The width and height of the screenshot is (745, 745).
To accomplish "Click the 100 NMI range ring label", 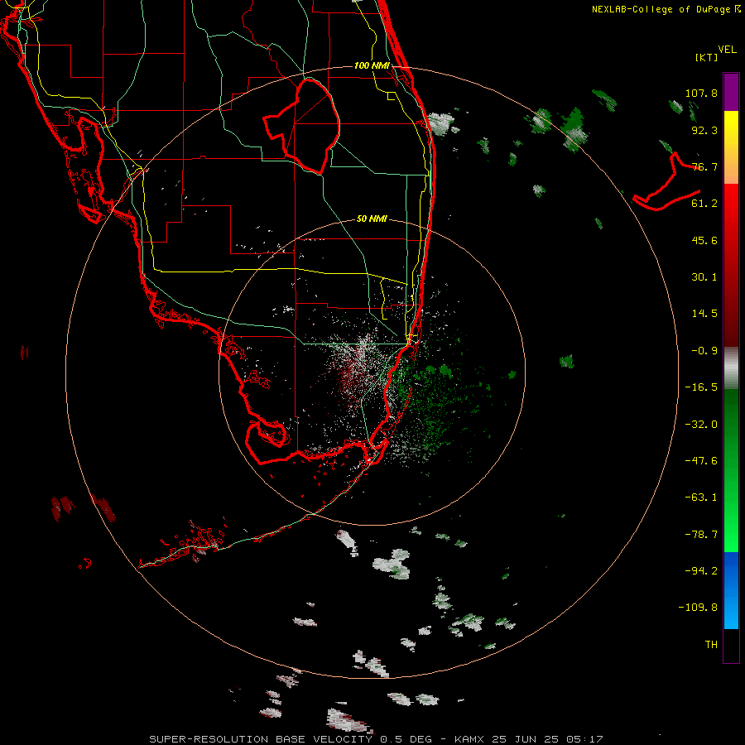I will [x=372, y=65].
